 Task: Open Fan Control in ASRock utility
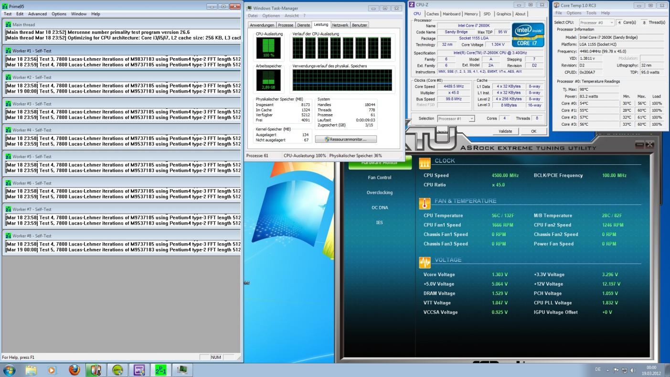(380, 177)
